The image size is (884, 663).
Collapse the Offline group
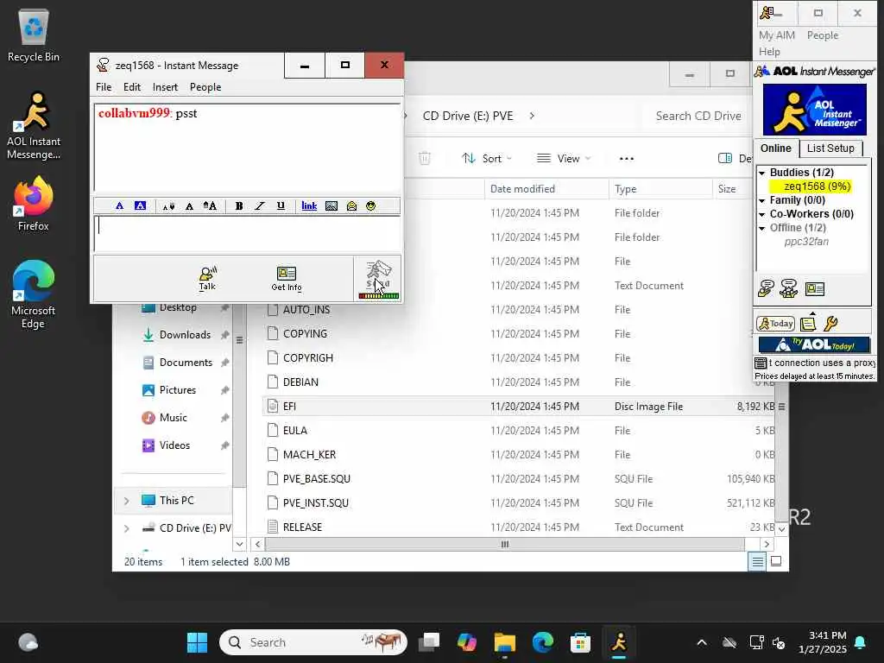[761, 228]
